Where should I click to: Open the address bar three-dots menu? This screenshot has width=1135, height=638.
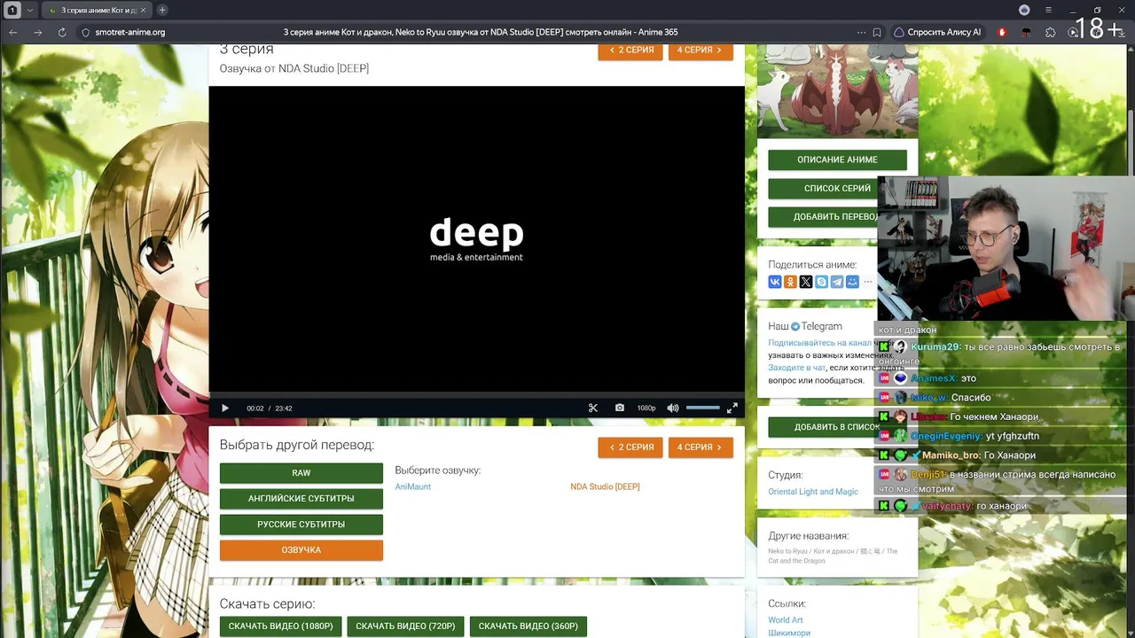click(861, 32)
